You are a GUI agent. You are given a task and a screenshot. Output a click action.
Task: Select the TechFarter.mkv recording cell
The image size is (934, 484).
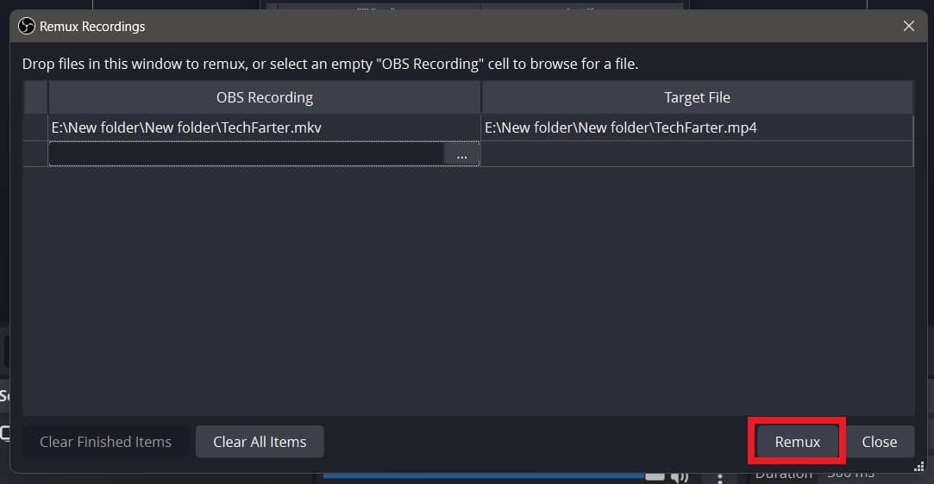[264, 127]
